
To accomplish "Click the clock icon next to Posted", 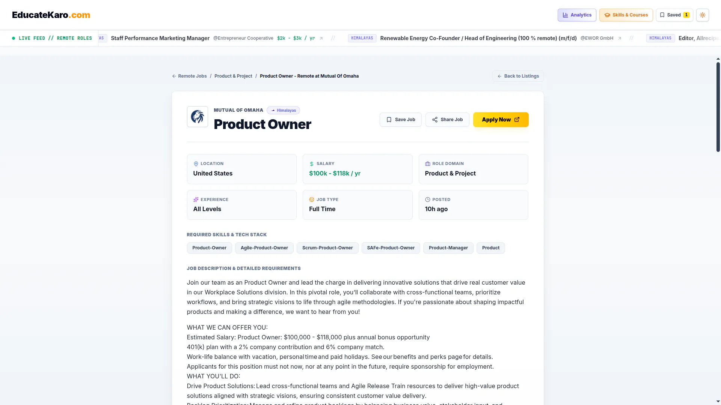I will click(x=427, y=199).
